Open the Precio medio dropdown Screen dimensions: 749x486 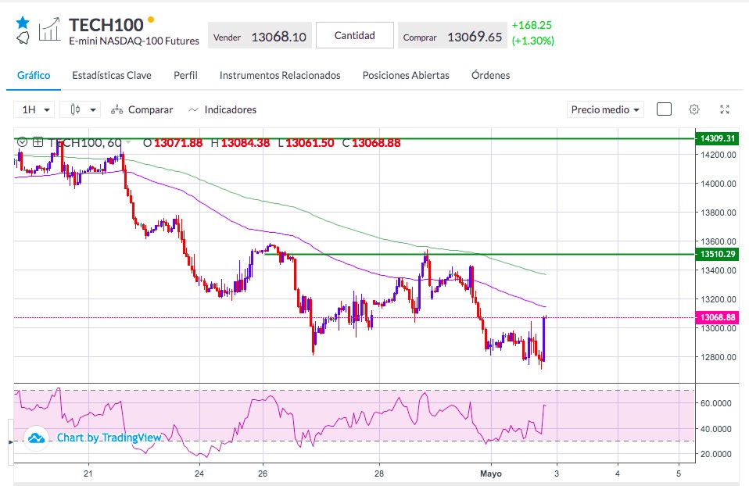(x=605, y=110)
